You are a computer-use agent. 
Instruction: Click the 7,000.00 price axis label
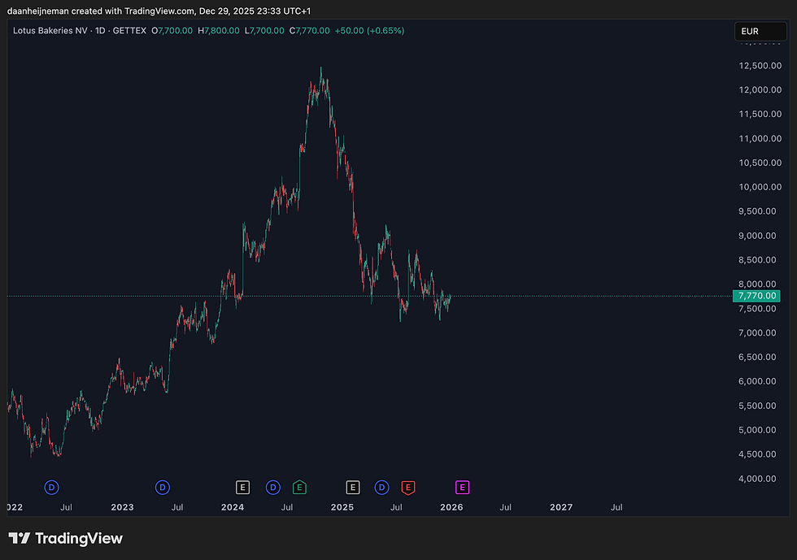[x=757, y=333]
